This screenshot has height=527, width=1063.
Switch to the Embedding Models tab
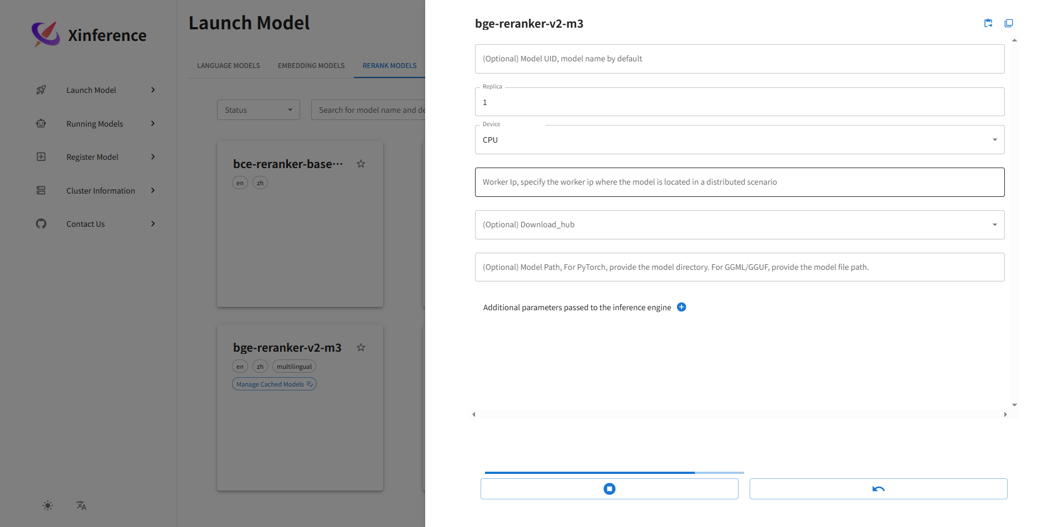pyautogui.click(x=311, y=66)
